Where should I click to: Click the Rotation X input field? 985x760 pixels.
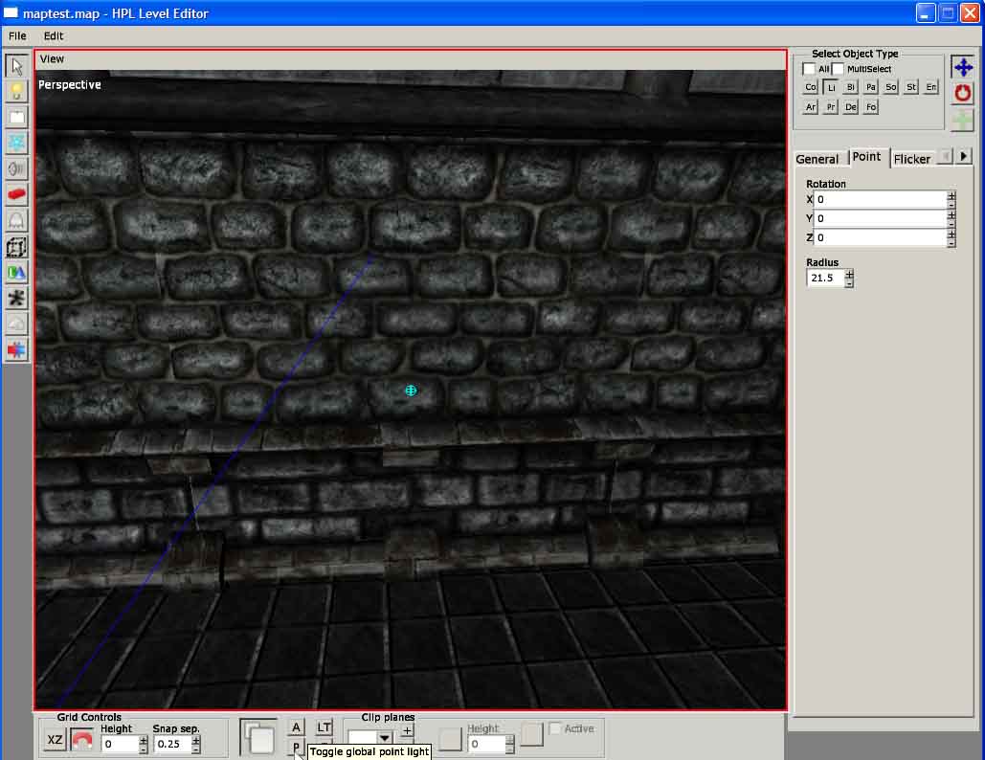(x=879, y=200)
